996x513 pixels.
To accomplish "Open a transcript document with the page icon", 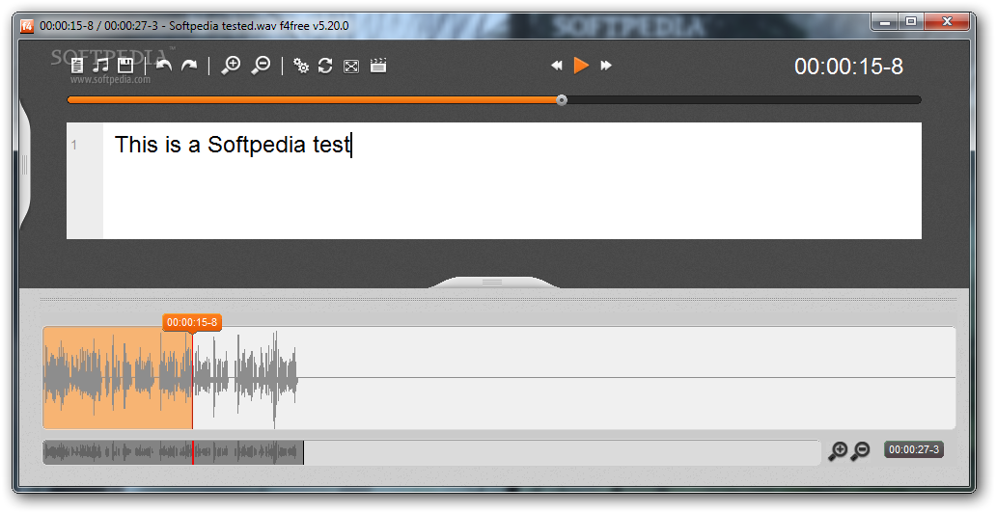I will point(77,66).
